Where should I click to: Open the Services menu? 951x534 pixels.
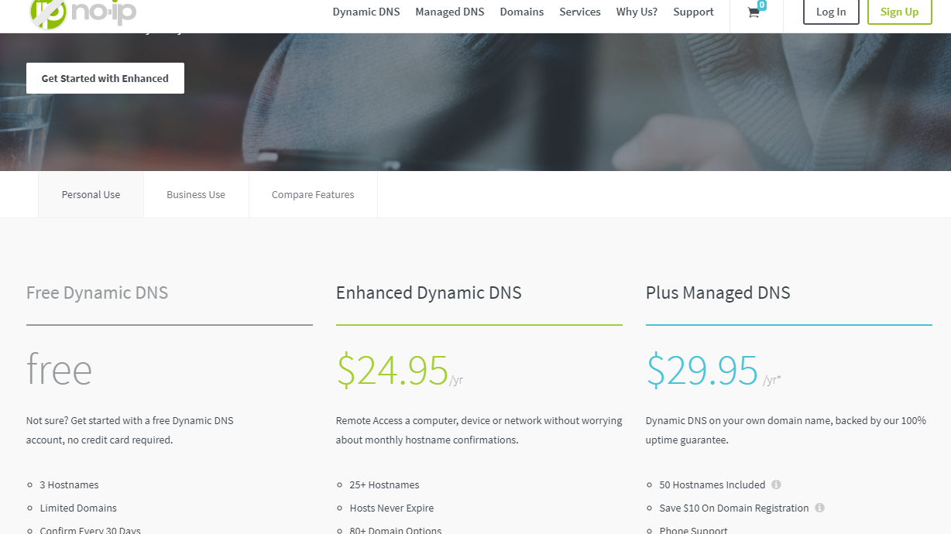(x=580, y=12)
